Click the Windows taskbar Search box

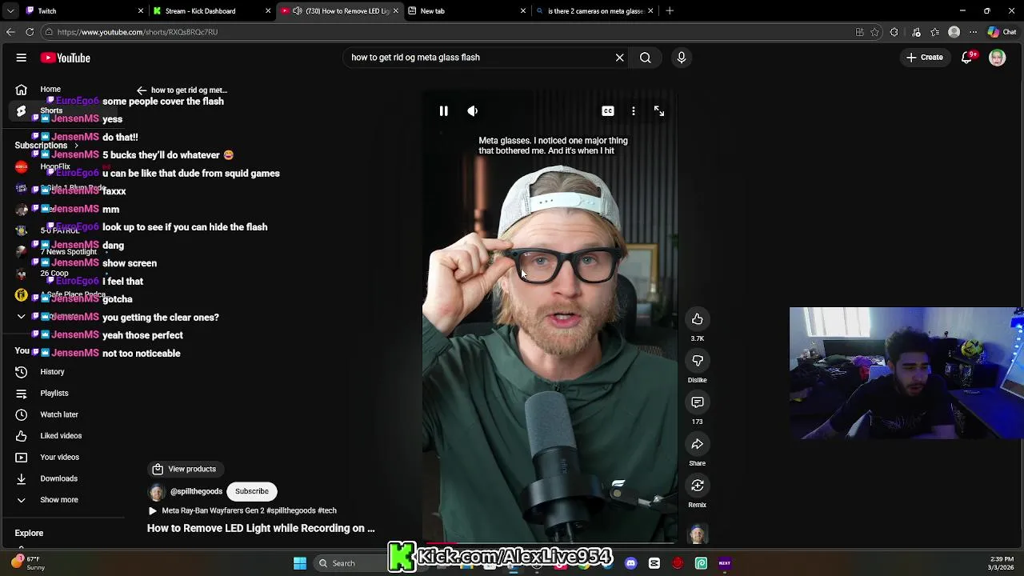pos(353,563)
